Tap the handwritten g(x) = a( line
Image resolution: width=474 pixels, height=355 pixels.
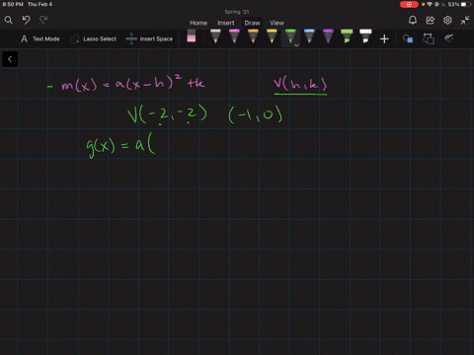120,146
